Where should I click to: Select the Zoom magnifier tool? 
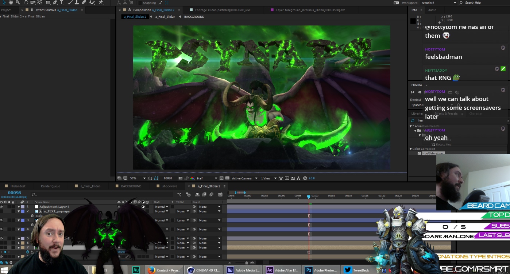18,3
